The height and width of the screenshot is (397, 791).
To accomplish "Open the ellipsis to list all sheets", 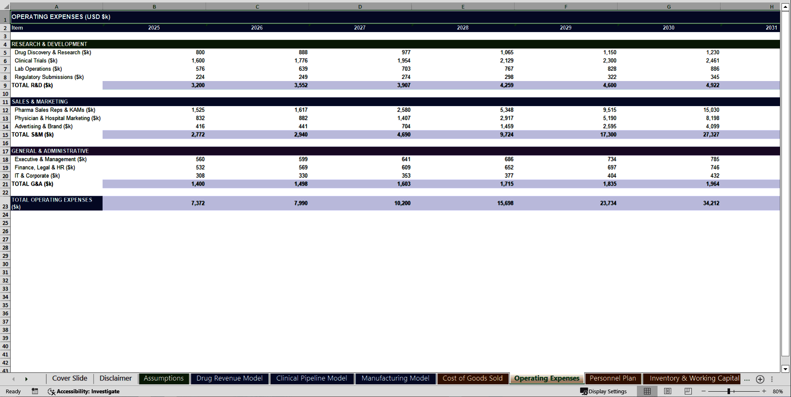I will click(x=747, y=379).
